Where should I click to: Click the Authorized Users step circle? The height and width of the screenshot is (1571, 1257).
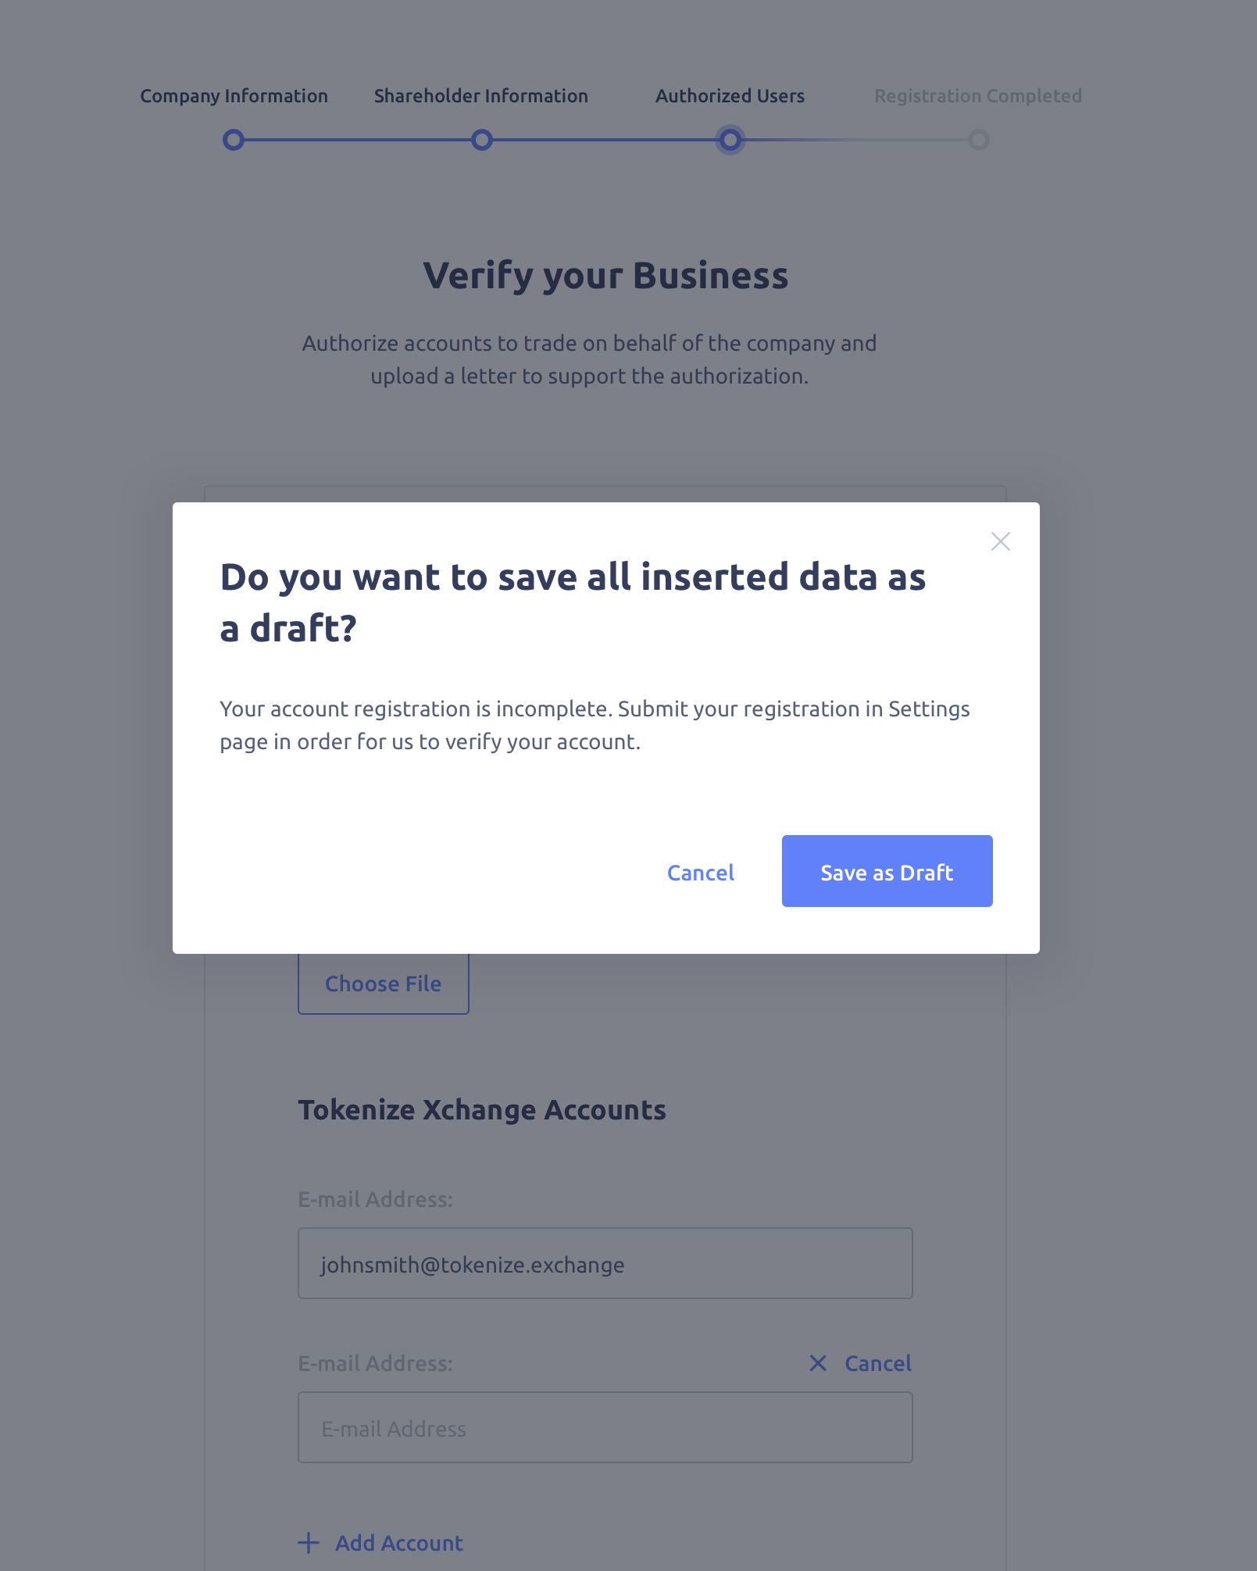[x=730, y=140]
